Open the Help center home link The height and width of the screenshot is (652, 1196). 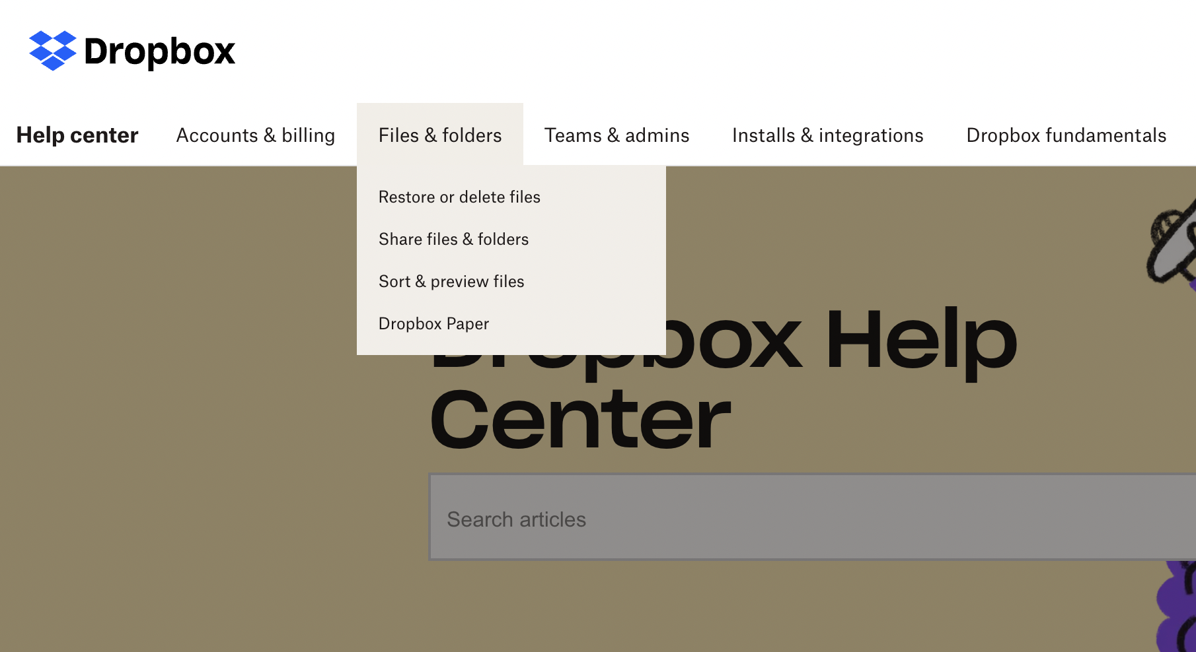pyautogui.click(x=77, y=135)
